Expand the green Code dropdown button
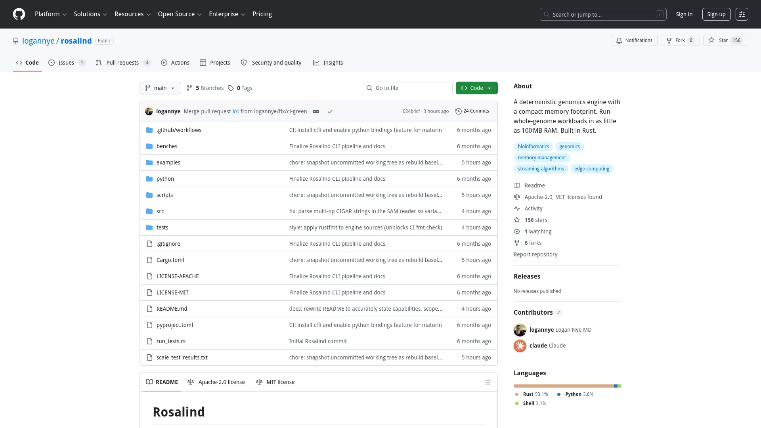The image size is (761, 428). pyautogui.click(x=476, y=88)
